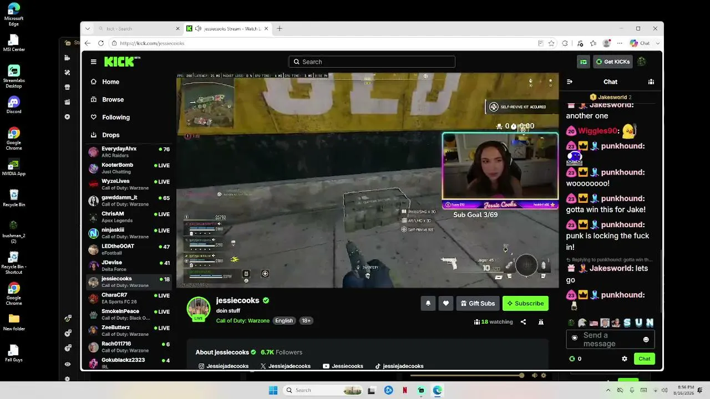Open Netflix from the taskbar

coord(405,390)
